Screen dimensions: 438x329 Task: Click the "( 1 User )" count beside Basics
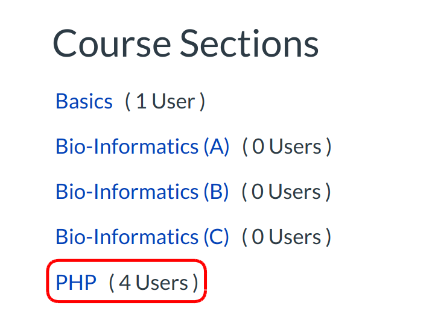(x=165, y=101)
